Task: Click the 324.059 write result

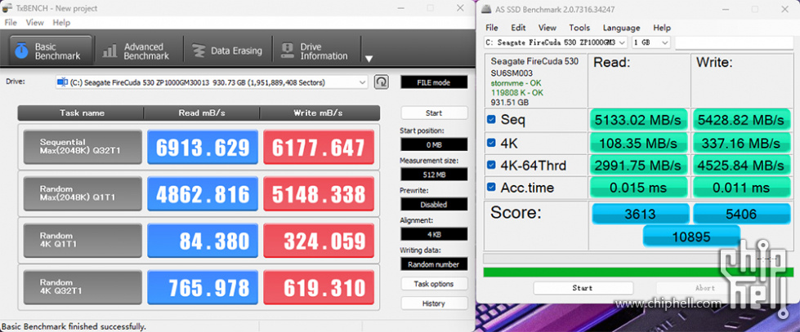Action: click(x=319, y=241)
